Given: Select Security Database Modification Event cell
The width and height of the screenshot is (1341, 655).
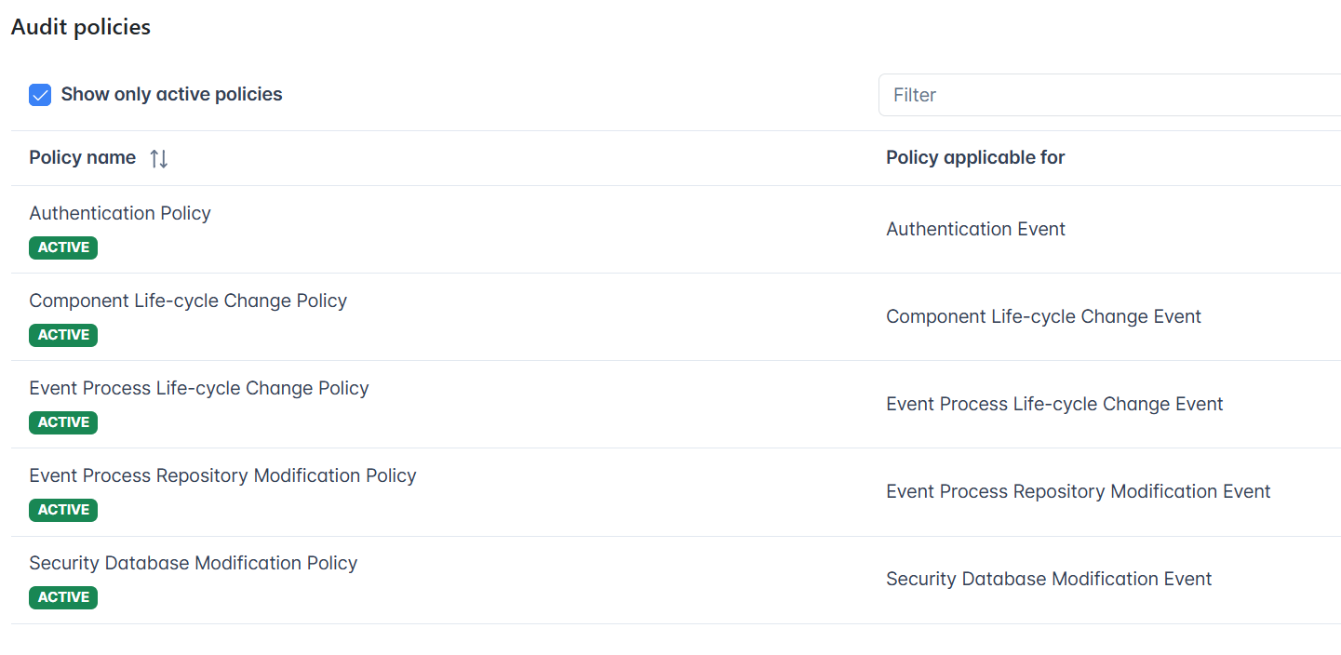Looking at the screenshot, I should [x=1049, y=579].
